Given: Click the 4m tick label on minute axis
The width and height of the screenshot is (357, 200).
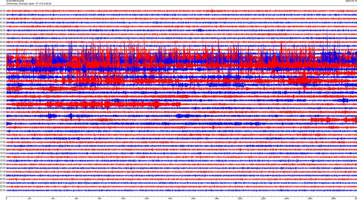Looking at the screenshot, I should coord(53,199).
